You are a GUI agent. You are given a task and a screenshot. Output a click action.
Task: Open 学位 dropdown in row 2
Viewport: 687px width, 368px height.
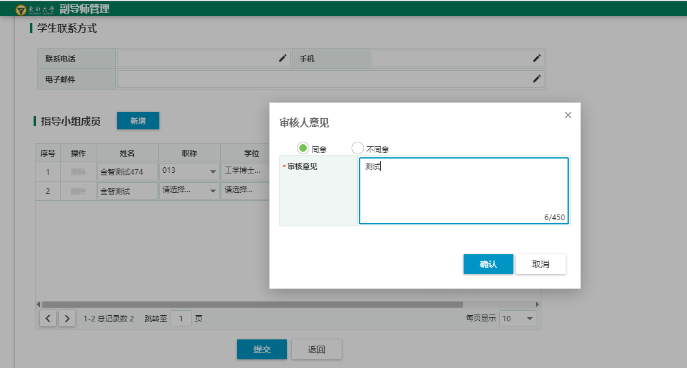point(245,190)
